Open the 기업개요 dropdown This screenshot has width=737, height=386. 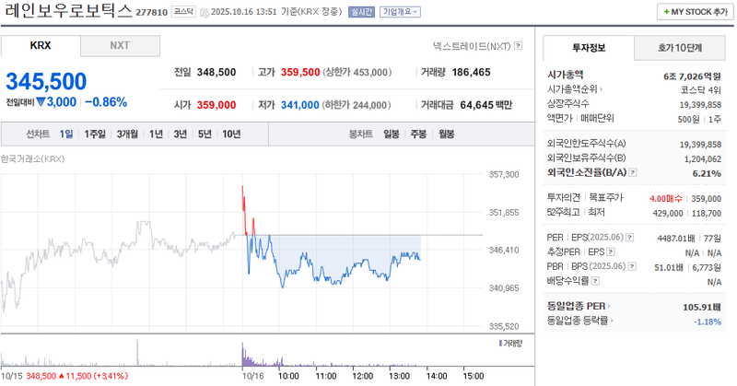pos(401,12)
